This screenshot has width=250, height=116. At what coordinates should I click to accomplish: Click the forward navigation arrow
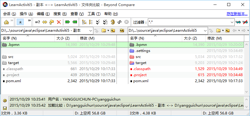pyautogui.click(x=244, y=31)
